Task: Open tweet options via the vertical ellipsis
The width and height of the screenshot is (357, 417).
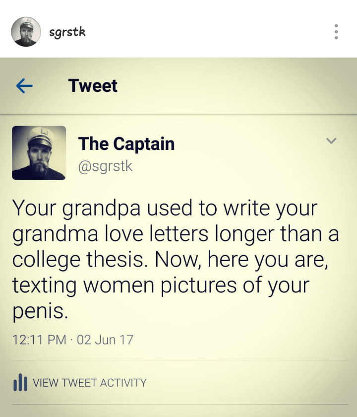Action: [x=335, y=32]
